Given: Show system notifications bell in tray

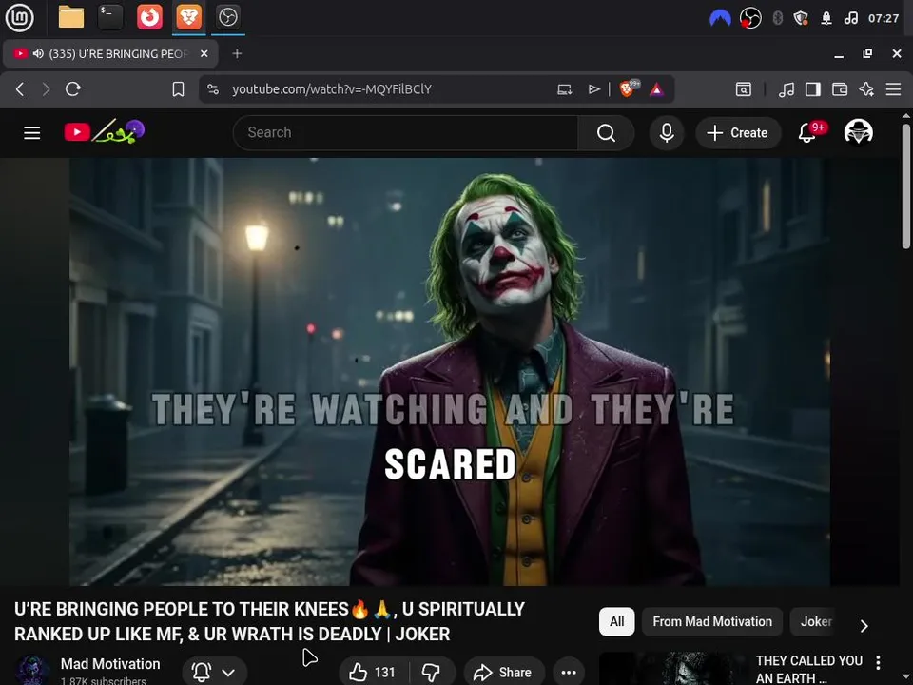Looking at the screenshot, I should 826,18.
